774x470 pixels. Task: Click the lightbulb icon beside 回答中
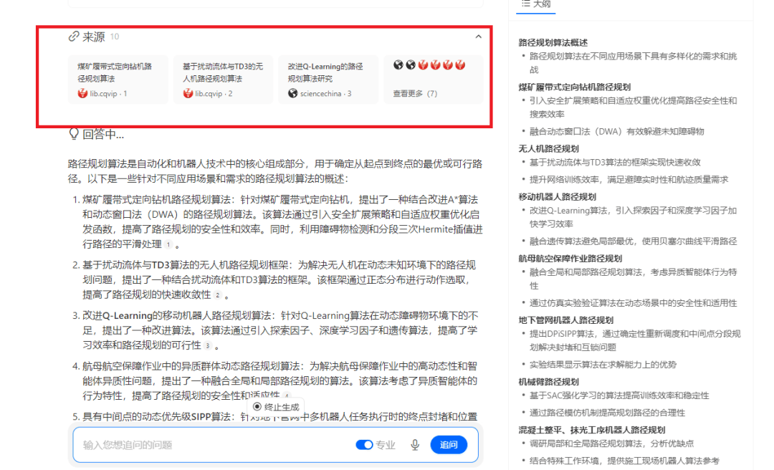click(x=73, y=133)
